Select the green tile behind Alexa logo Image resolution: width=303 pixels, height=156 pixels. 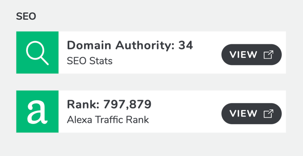pos(37,112)
